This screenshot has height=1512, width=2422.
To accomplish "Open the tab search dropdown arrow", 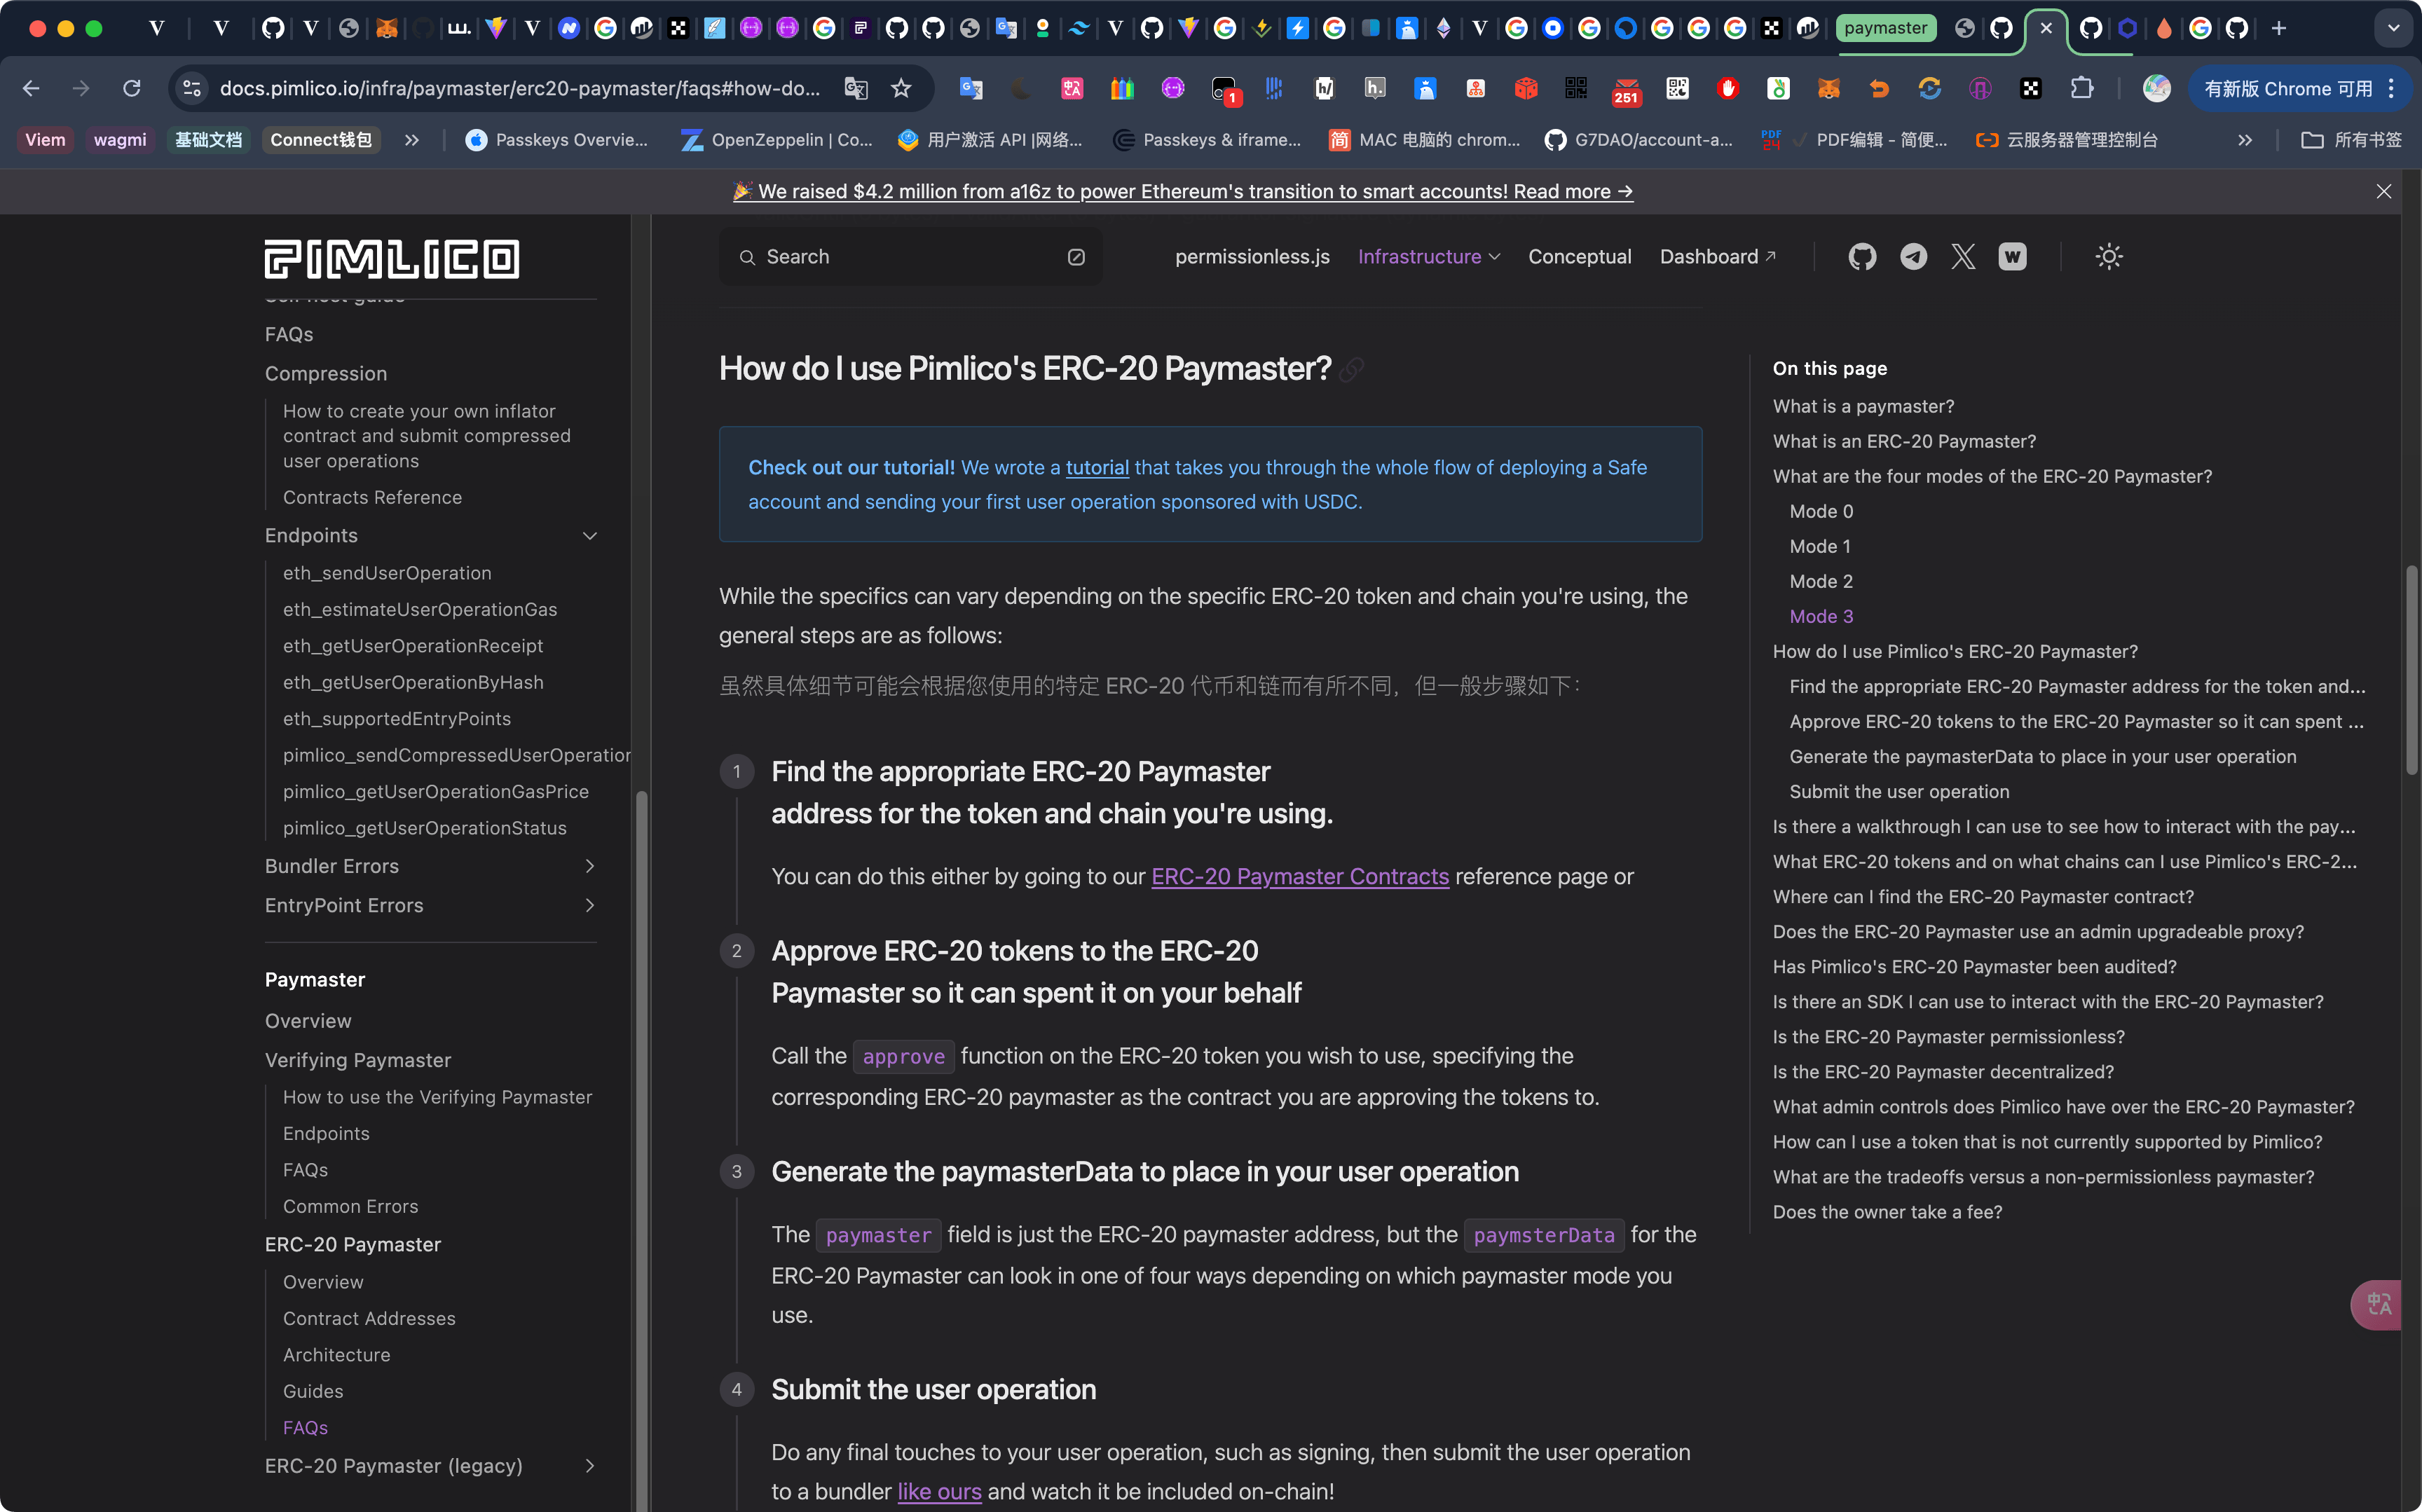I will [x=2393, y=28].
